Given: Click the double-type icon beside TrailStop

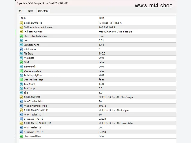Looking at the screenshot, I should (x=21, y=88).
